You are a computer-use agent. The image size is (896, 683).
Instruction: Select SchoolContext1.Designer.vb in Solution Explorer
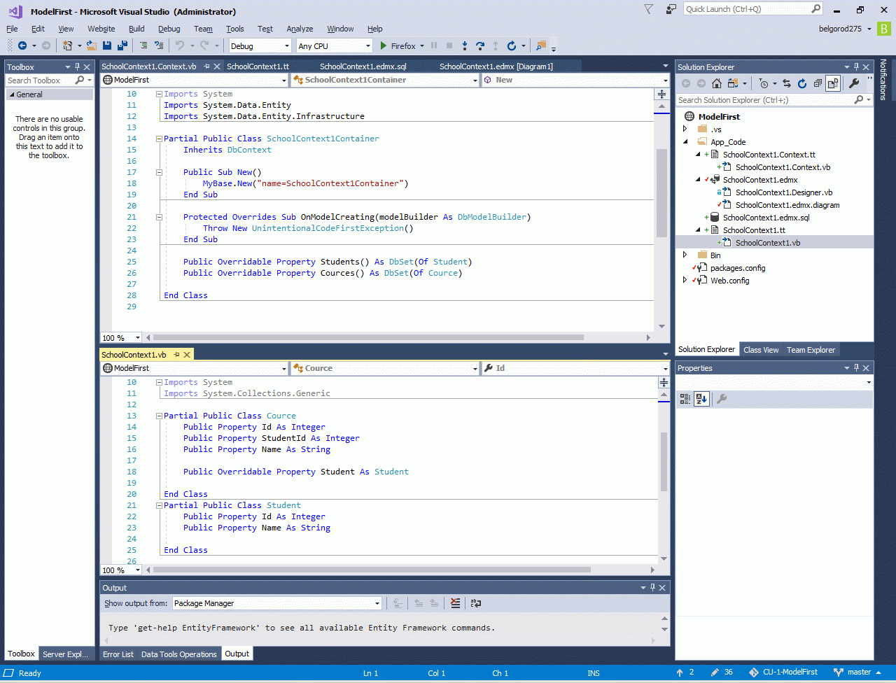(784, 192)
